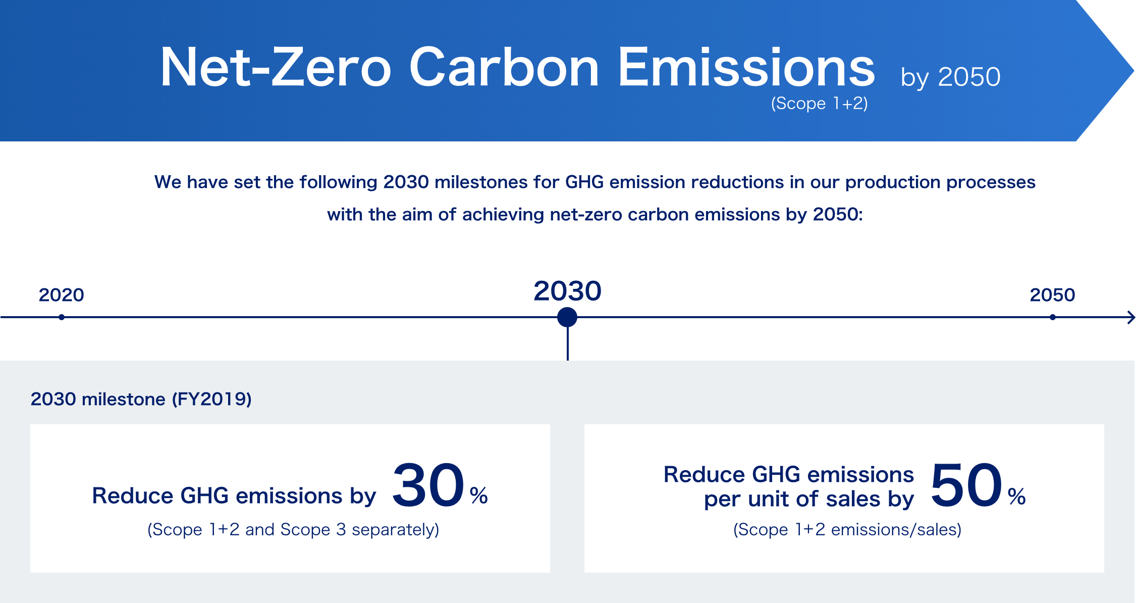
Task: Click the intro sentence about 2030 milestones
Action: click(595, 198)
